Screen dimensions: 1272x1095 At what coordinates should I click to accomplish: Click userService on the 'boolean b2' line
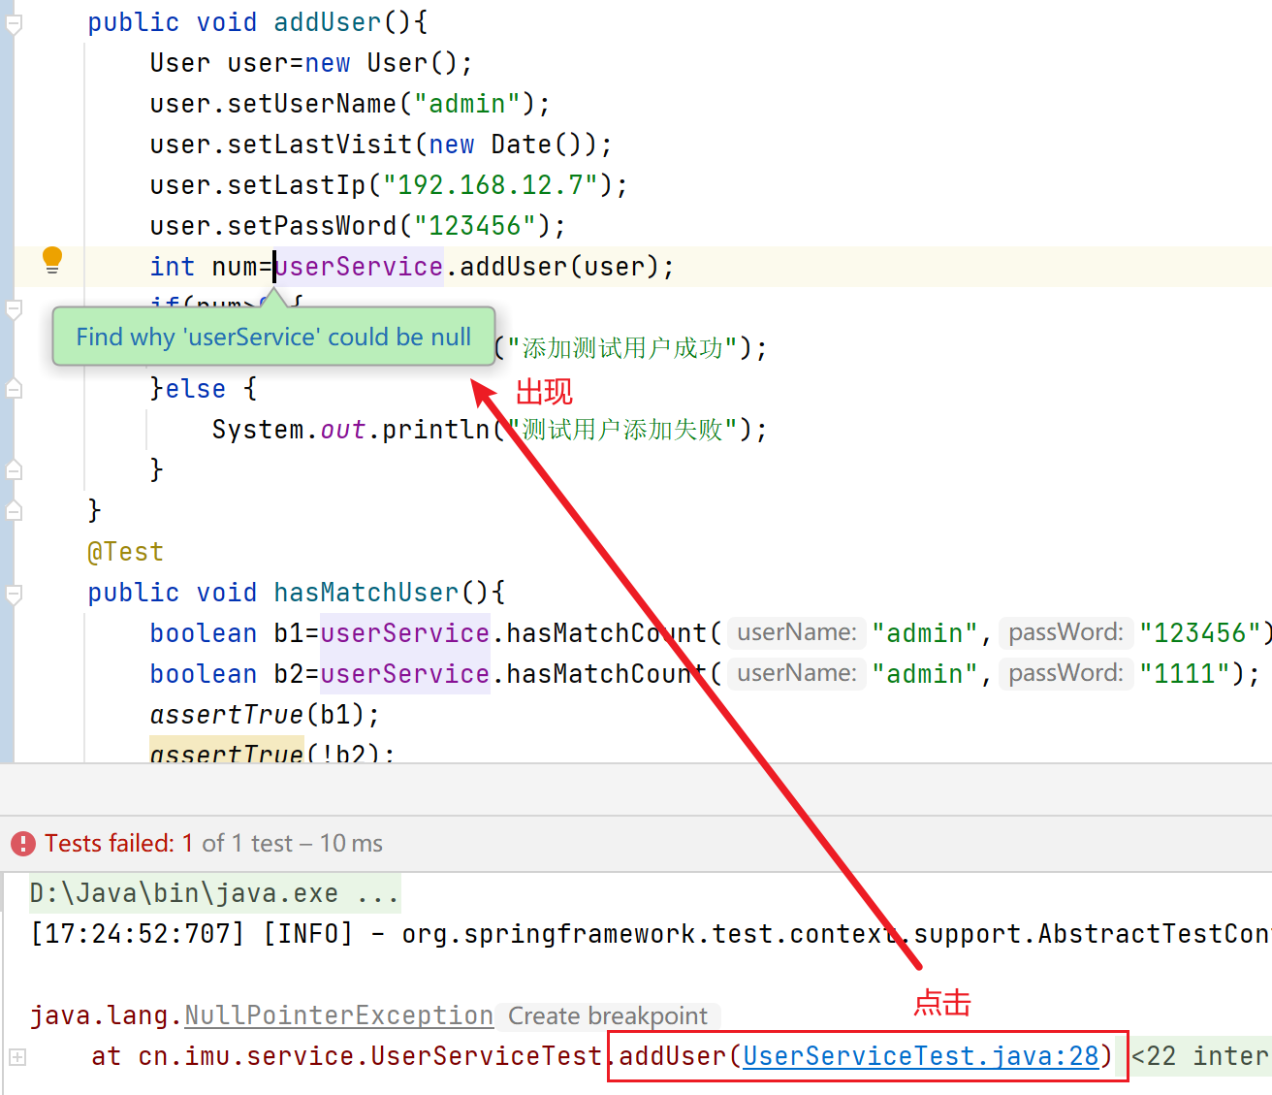(405, 674)
